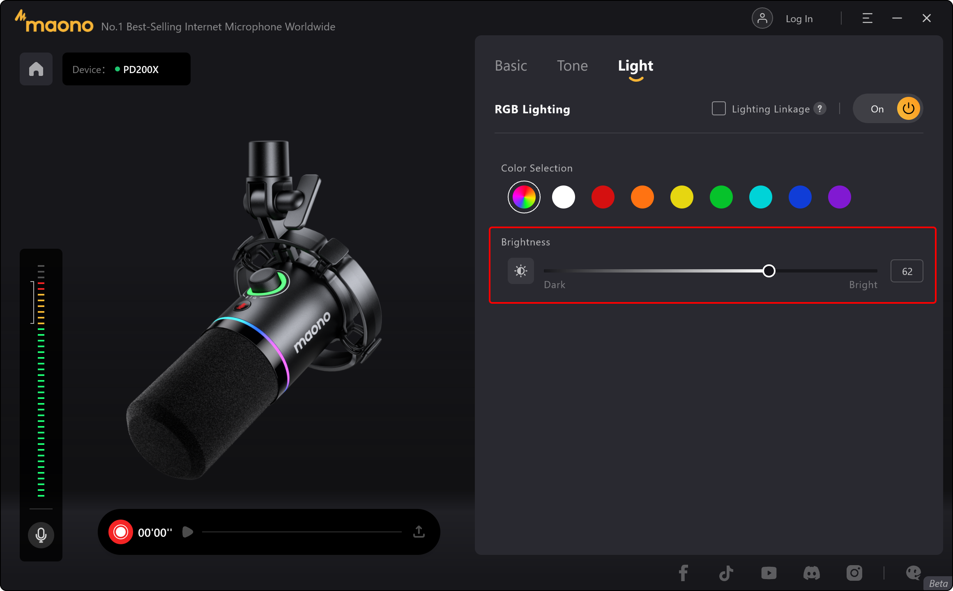Screen dimensions: 953x591
Task: Open the TikTok social link
Action: 726,573
